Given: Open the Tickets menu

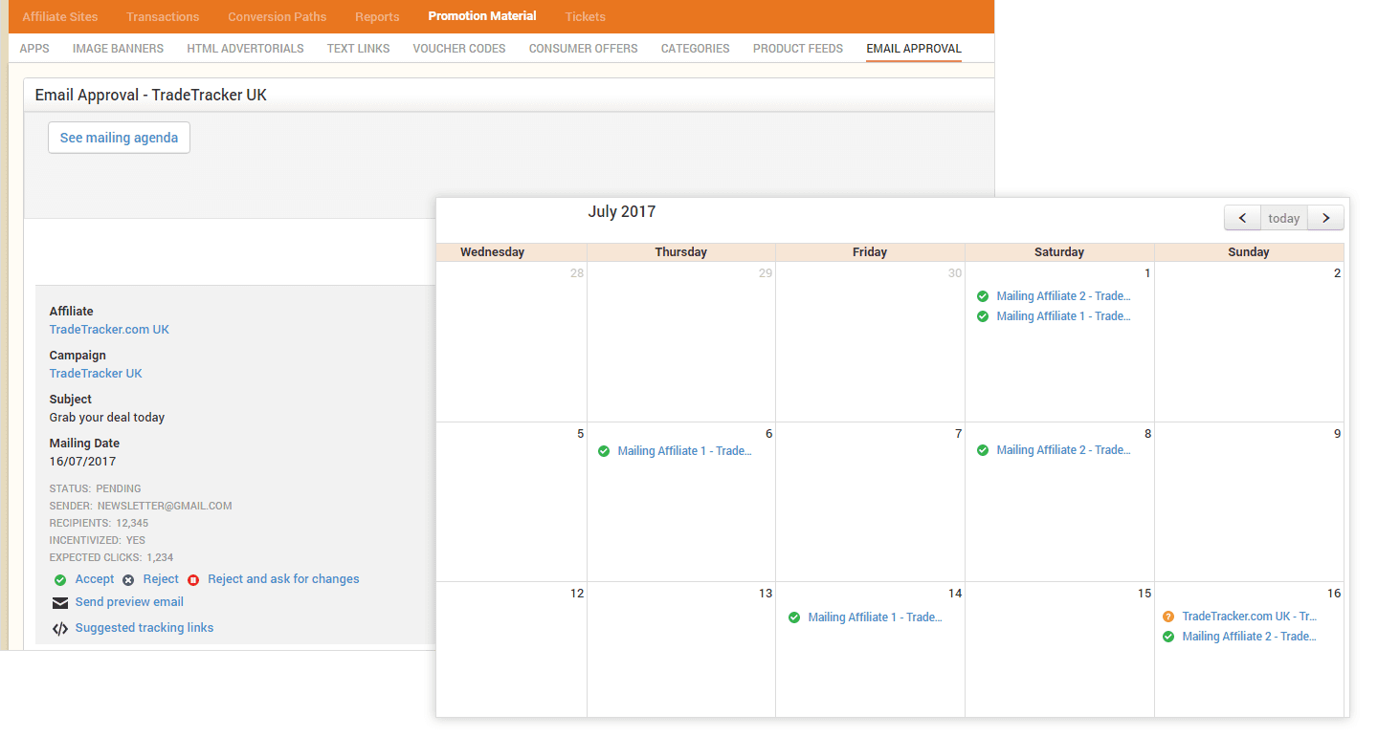Looking at the screenshot, I should (585, 17).
